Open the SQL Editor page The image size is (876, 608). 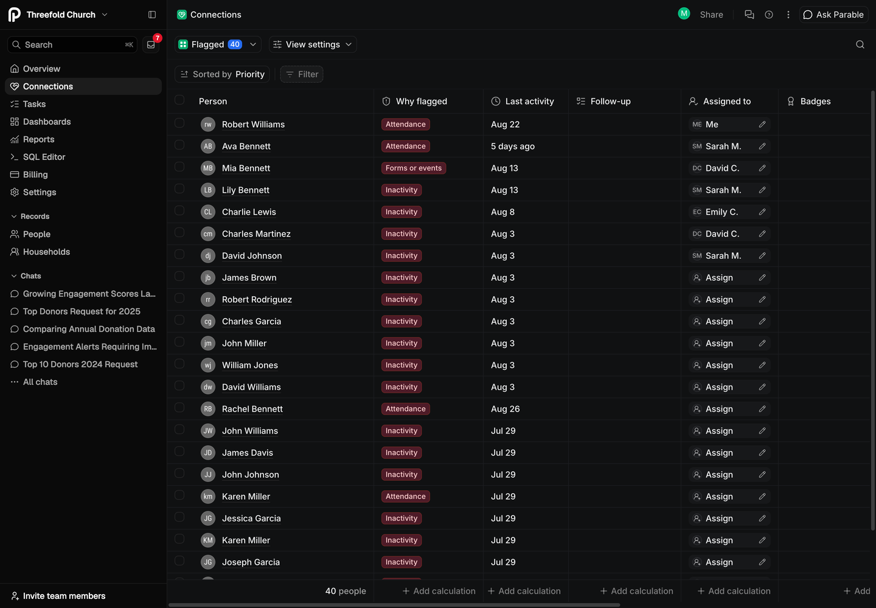point(83,157)
